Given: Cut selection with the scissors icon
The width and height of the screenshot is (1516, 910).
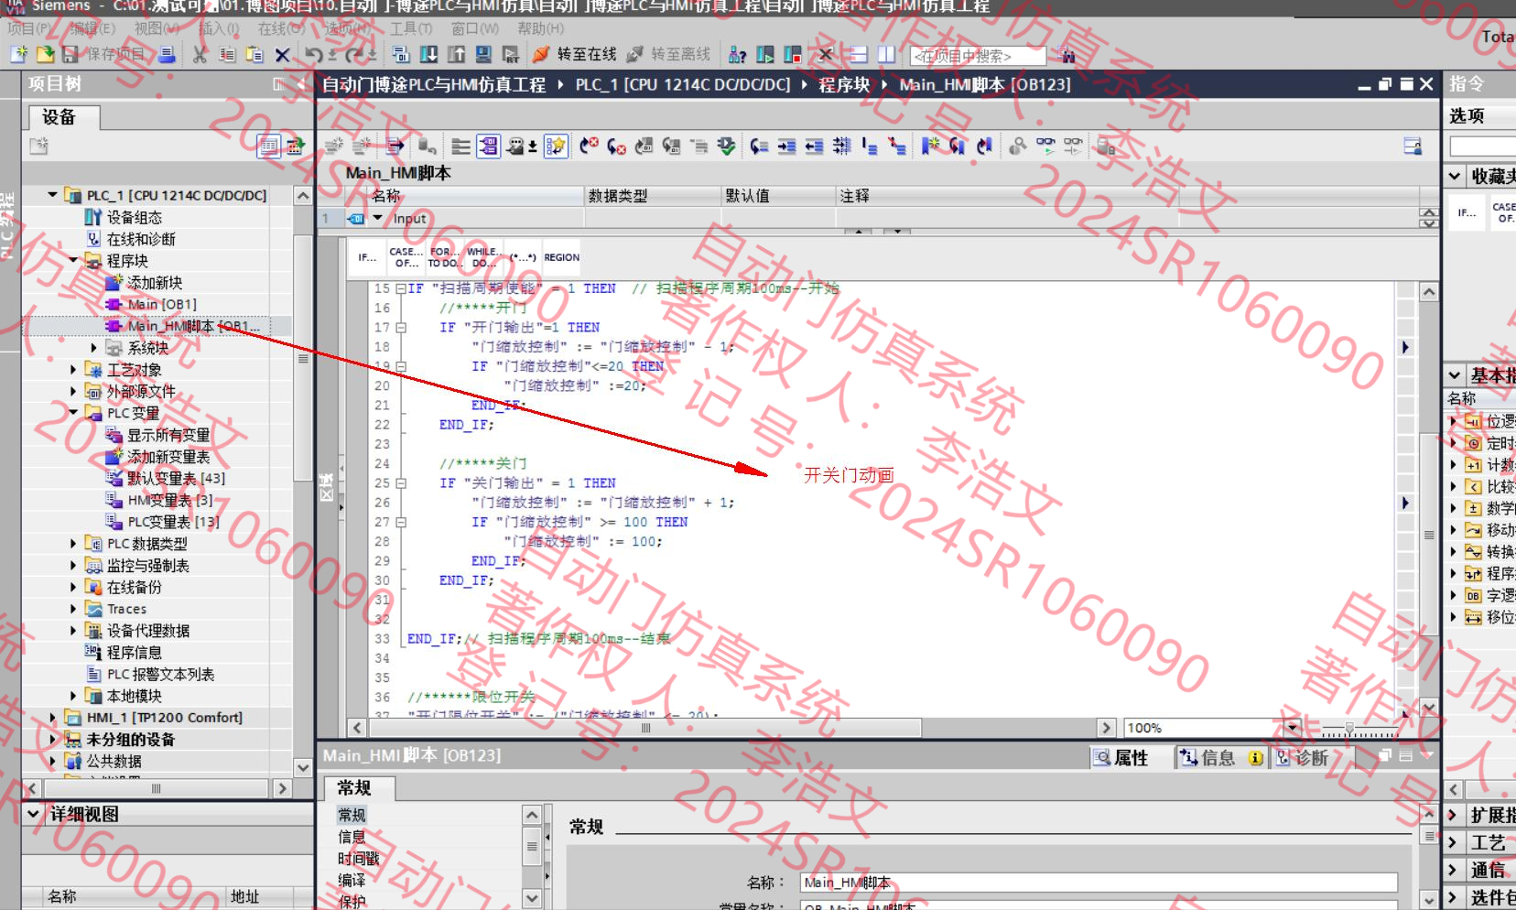Looking at the screenshot, I should 200,55.
